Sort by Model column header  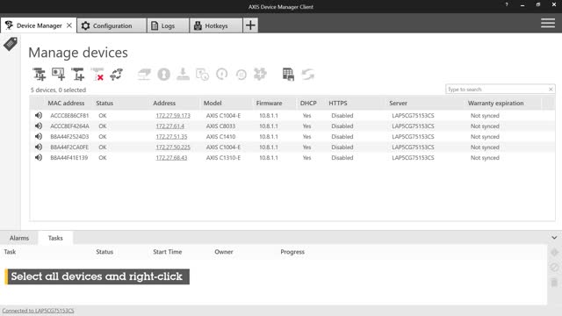tap(213, 104)
